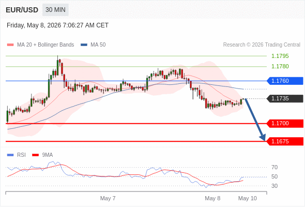
Task: Select the 1.1795 green resistance label
Action: tap(280, 56)
